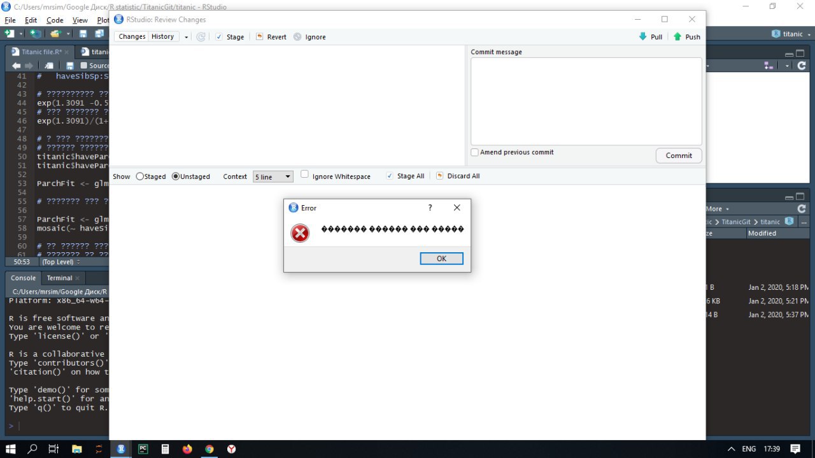Maximize the upper right pane
Viewport: 815px width, 458px height.
coord(801,53)
